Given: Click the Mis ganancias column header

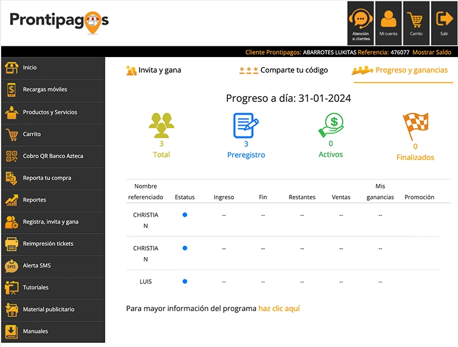Looking at the screenshot, I should 380,192.
